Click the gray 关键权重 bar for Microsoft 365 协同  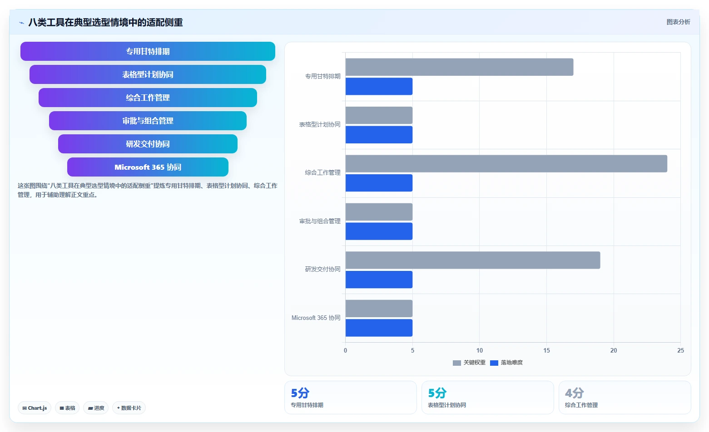point(379,309)
